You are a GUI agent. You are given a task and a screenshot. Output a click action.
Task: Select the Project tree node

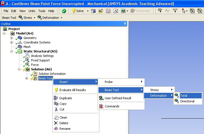click(14, 29)
